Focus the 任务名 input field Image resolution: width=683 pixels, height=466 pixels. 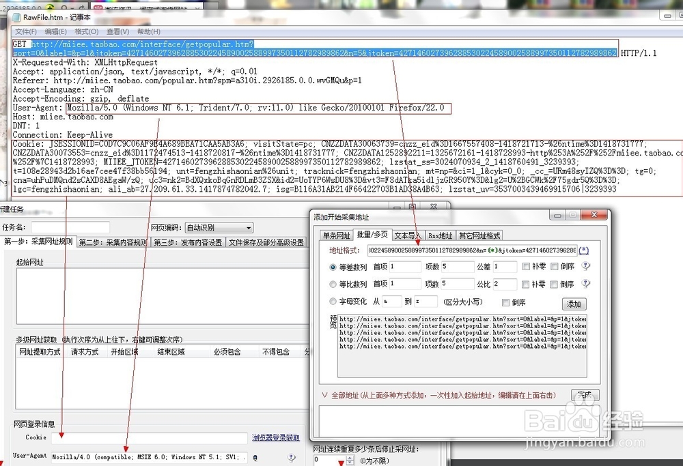pos(70,227)
